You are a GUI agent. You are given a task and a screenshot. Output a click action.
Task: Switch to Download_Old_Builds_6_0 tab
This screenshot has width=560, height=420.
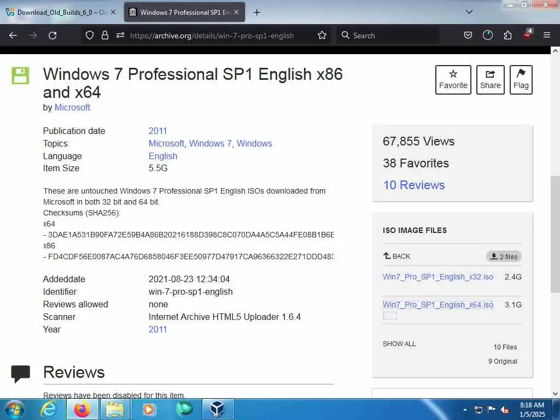click(61, 13)
